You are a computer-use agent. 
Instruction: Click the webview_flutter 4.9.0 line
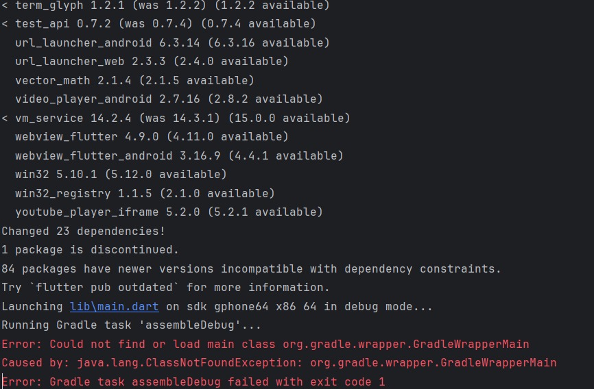point(152,136)
